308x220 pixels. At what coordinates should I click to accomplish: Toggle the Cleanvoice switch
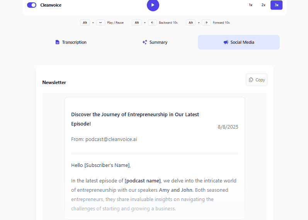point(32,5)
